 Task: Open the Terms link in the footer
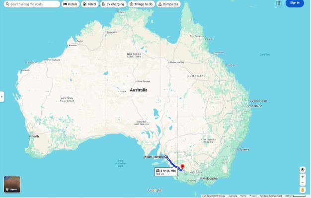pos(243,196)
